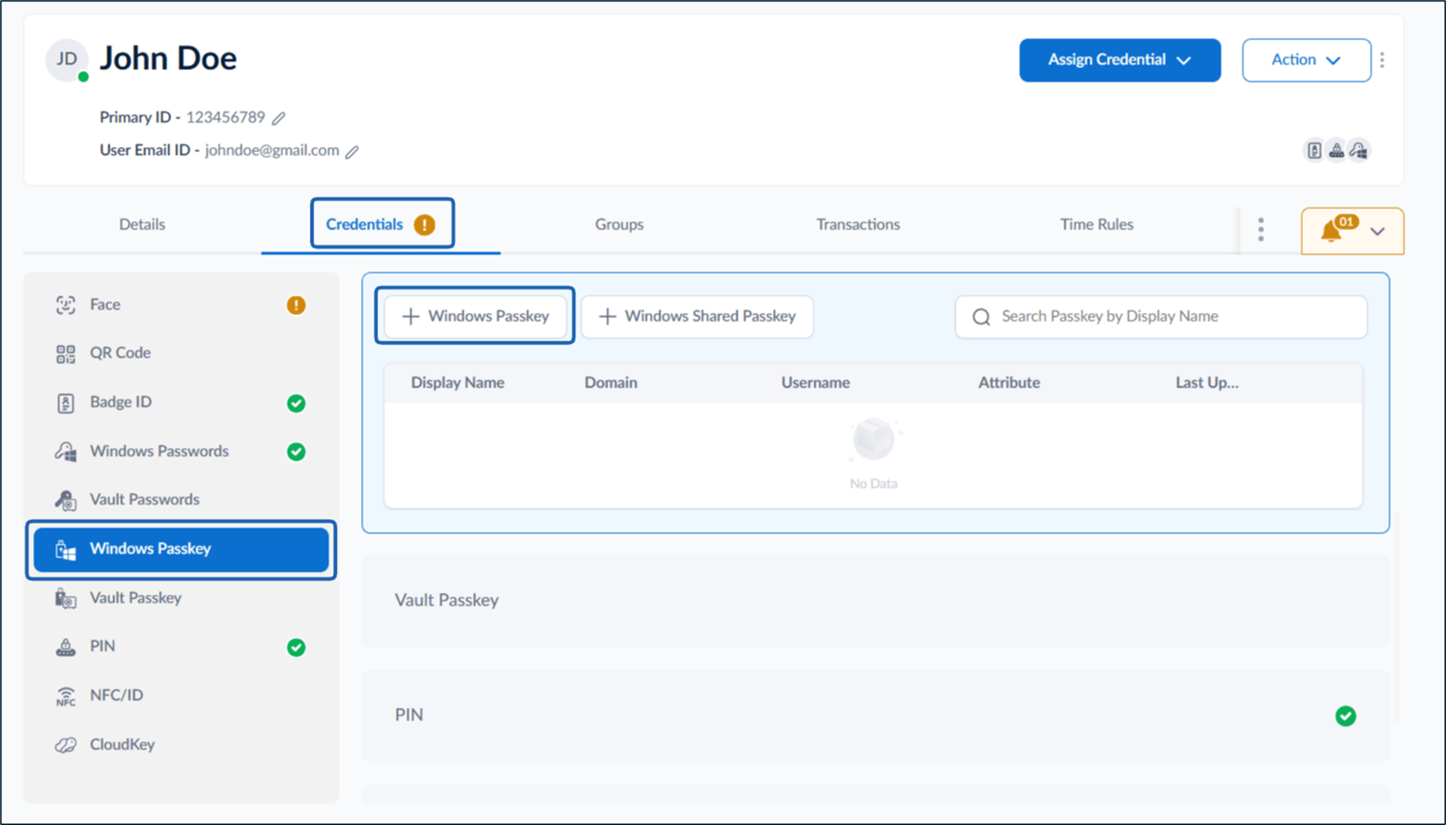Click the PIN section green status icon
1446x825 pixels.
(x=1345, y=715)
